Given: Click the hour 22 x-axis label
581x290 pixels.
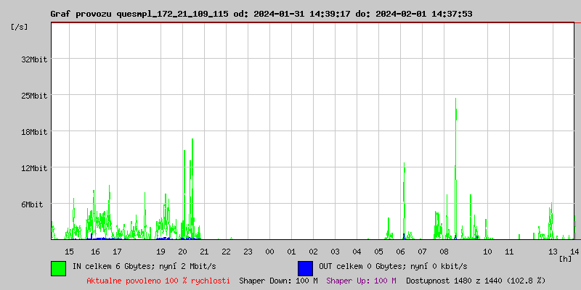Looking at the screenshot, I should point(226,251).
